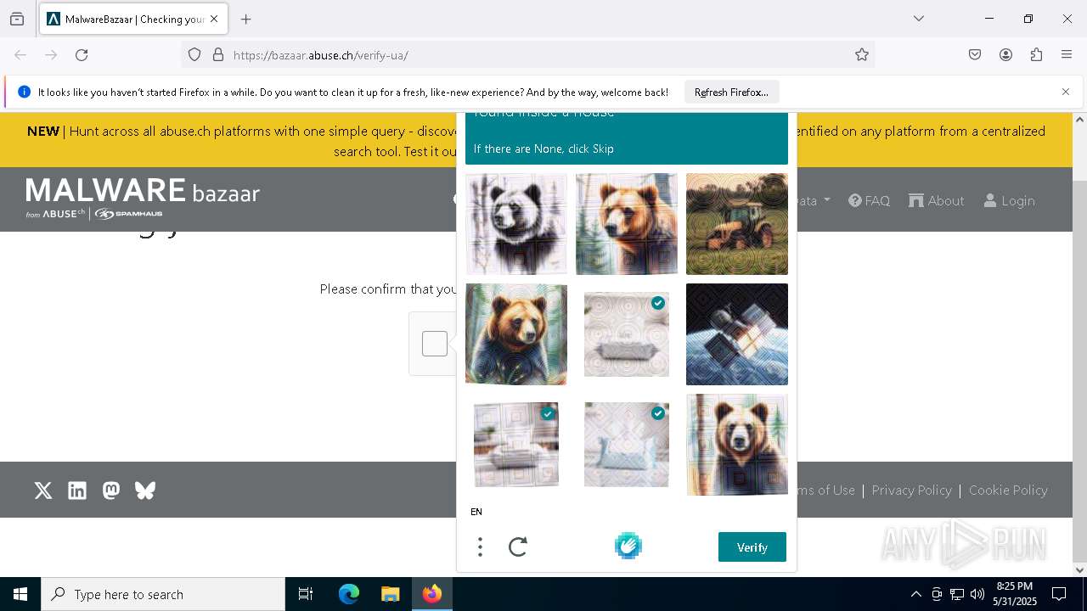Open the Firefox account icon
Viewport: 1087px width, 611px height.
[1005, 55]
